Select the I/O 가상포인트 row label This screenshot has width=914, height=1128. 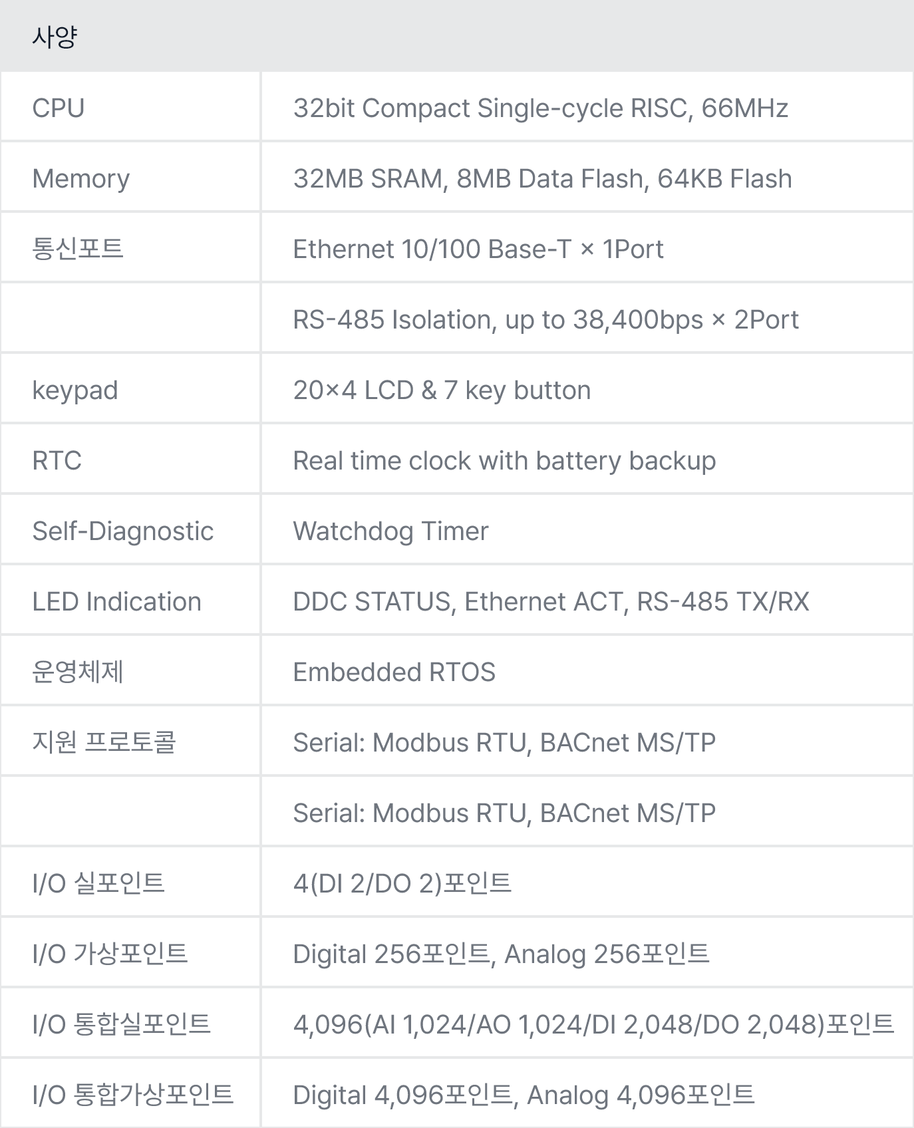point(110,954)
